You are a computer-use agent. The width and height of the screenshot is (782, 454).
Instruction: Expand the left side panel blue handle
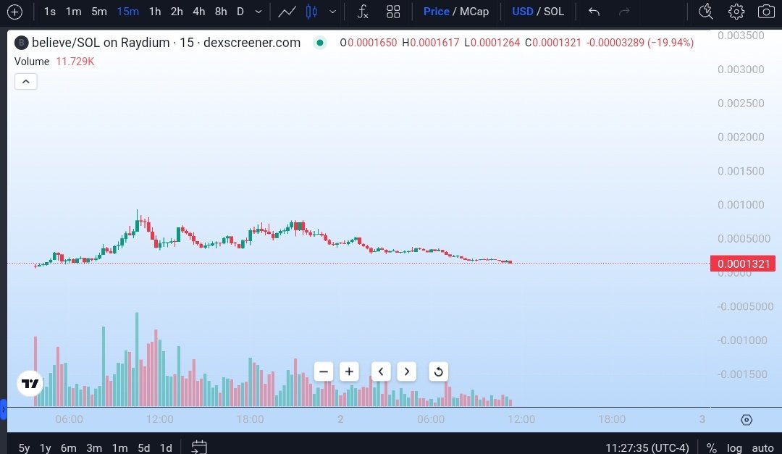click(3, 409)
